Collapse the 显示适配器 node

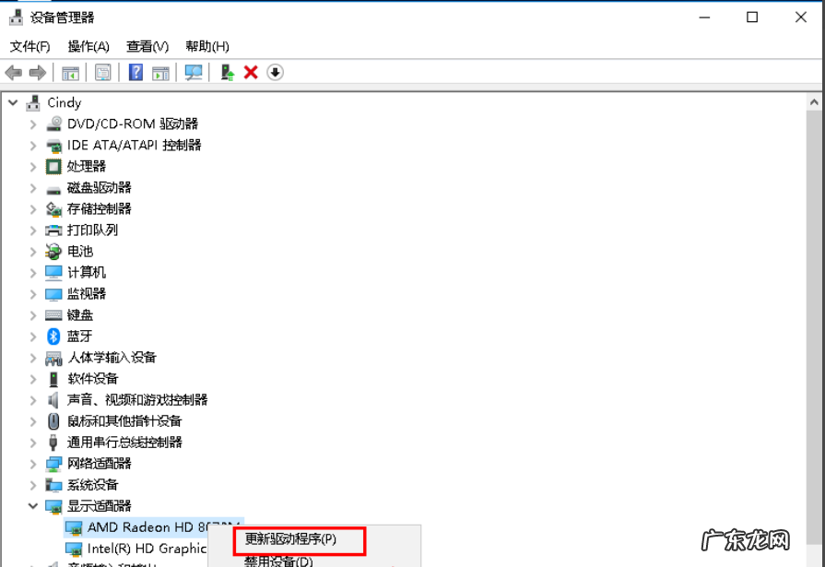33,506
